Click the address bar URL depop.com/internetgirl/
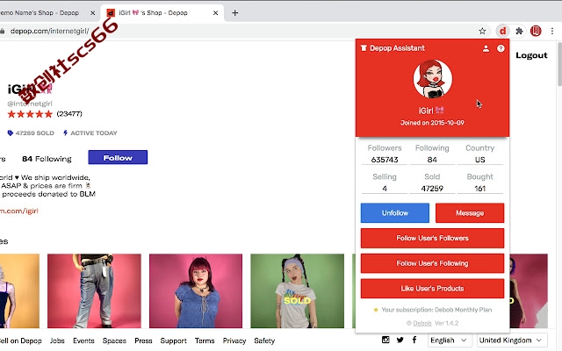The width and height of the screenshot is (562, 351). [49, 32]
